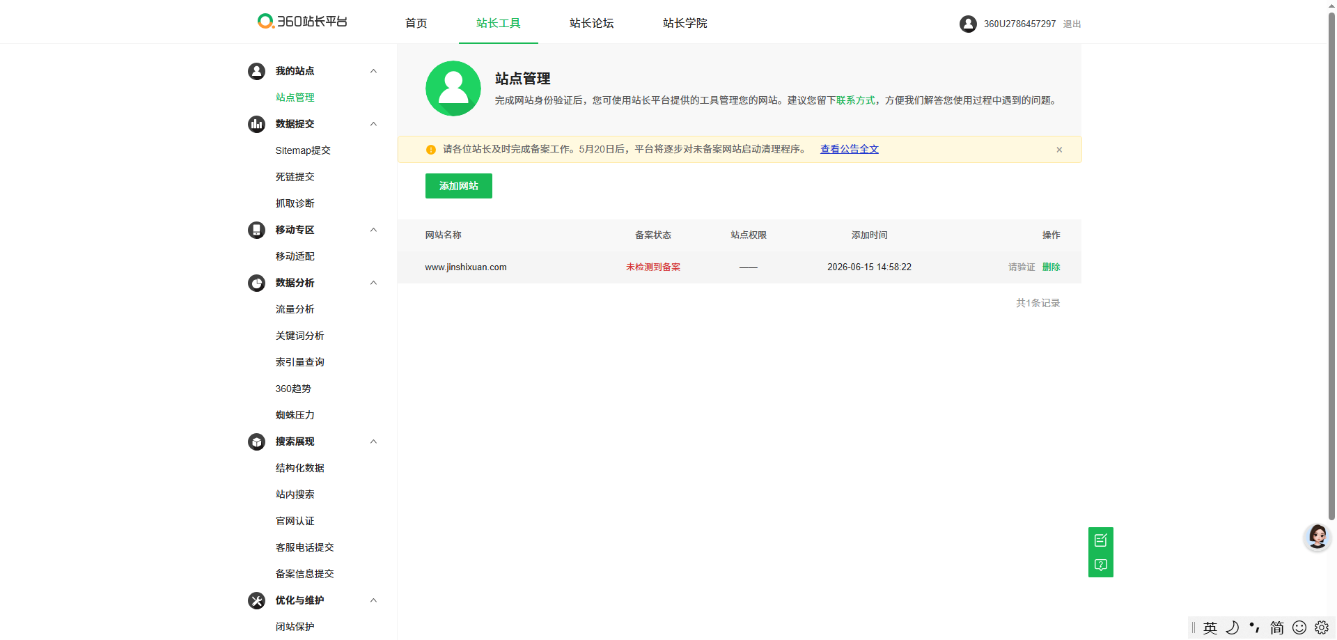Click the 360站长平台 logo
The height and width of the screenshot is (640, 1337).
coord(302,22)
